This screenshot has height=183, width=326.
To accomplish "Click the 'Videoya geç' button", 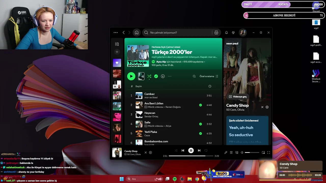I will tap(238, 97).
